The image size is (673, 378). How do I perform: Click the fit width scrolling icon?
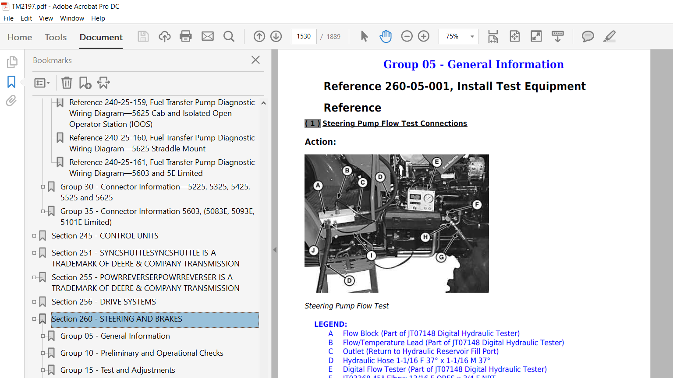493,36
